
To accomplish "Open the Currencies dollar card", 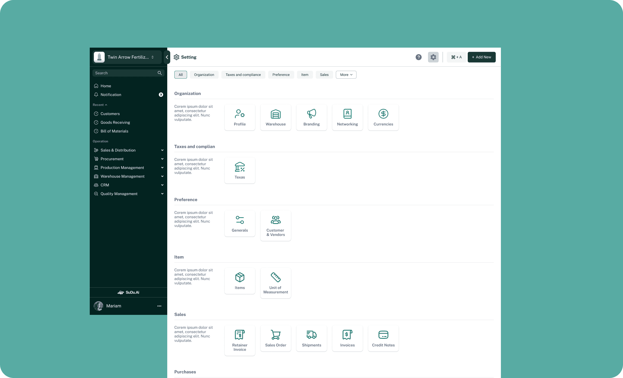I will [383, 117].
